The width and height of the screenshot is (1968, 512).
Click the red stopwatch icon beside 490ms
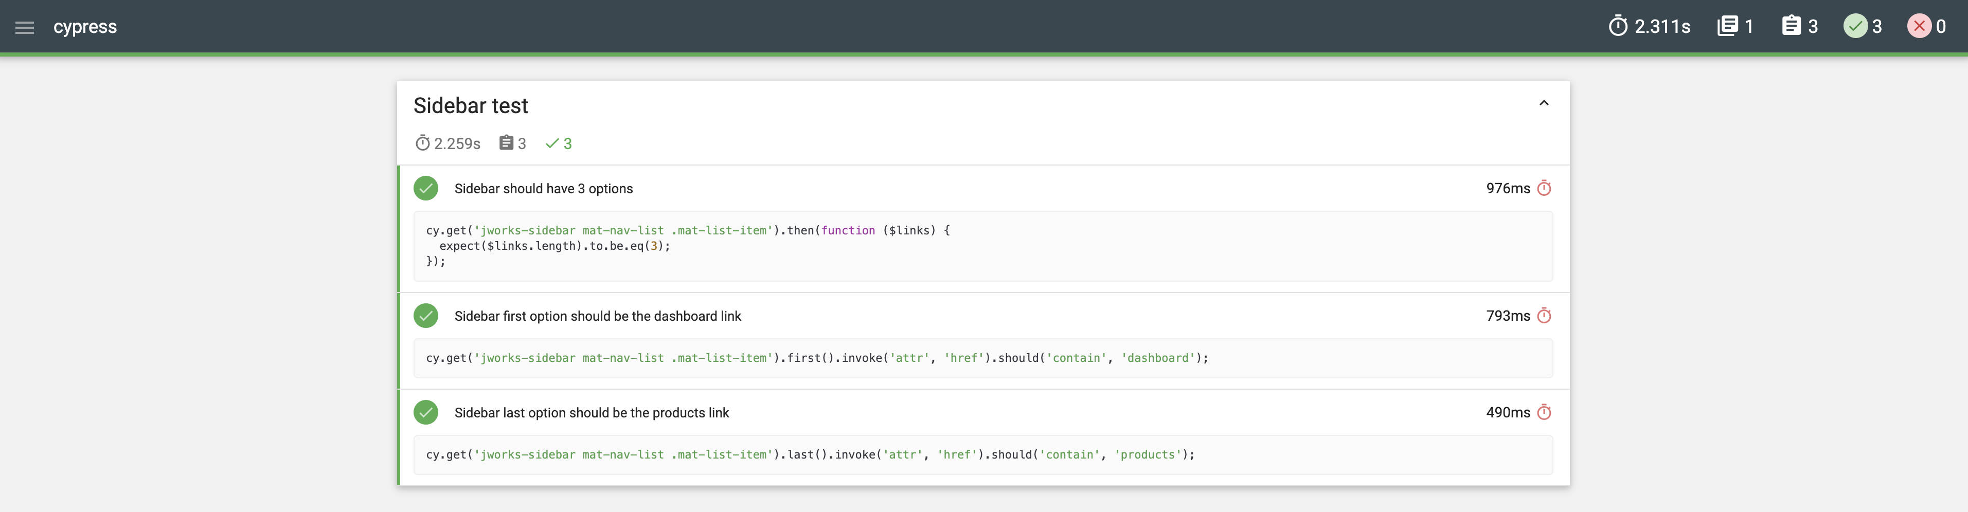click(x=1544, y=413)
